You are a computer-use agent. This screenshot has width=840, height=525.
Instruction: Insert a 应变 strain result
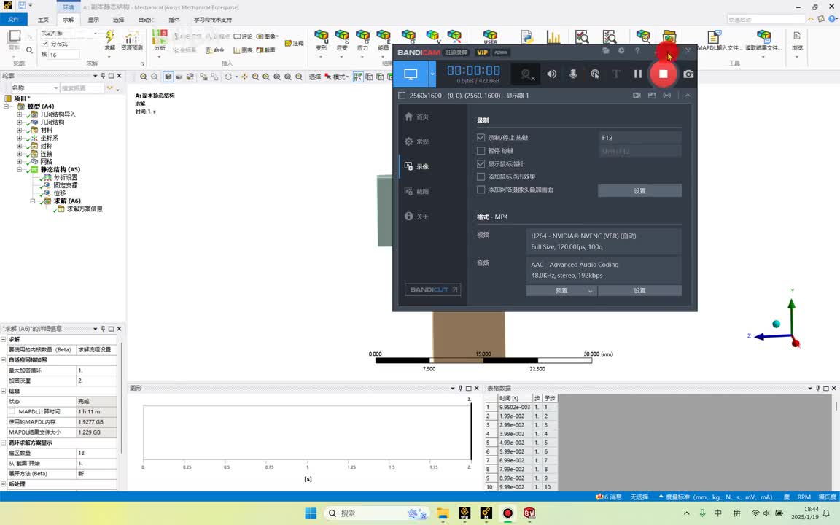tap(342, 40)
